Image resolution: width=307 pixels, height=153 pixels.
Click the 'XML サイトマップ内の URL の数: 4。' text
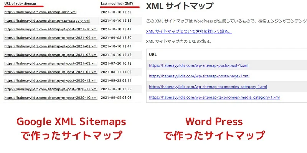tap(179, 42)
